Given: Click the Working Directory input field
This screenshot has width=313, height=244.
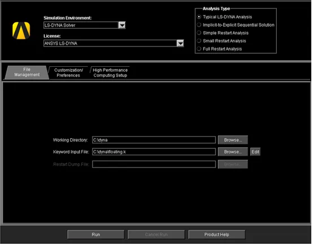Looking at the screenshot, I should (x=154, y=140).
